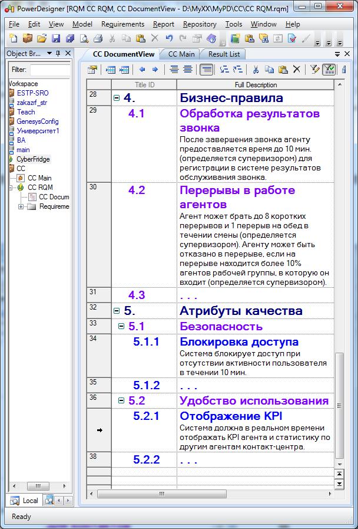
Task: Switch to the Result List tab
Action: pyautogui.click(x=224, y=54)
